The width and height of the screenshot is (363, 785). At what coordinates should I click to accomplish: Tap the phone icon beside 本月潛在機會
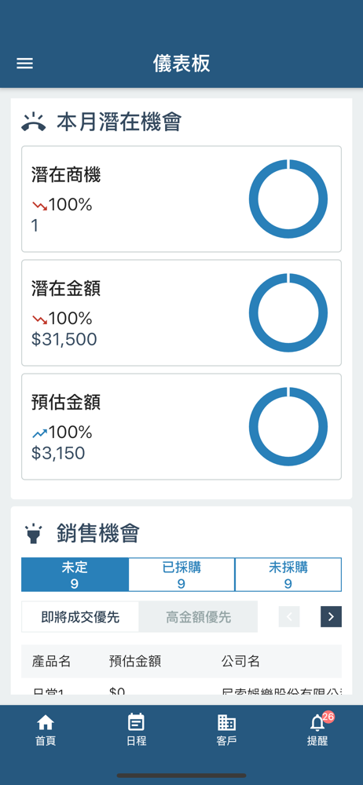(34, 122)
